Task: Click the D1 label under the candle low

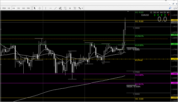Action: tap(103, 63)
